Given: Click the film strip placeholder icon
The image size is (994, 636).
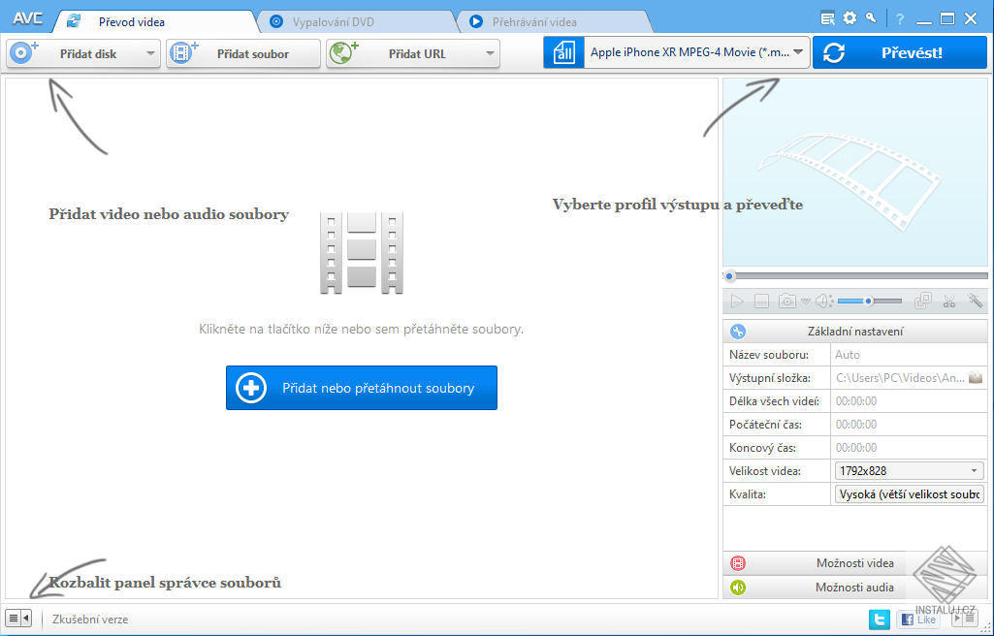Looking at the screenshot, I should pyautogui.click(x=362, y=253).
